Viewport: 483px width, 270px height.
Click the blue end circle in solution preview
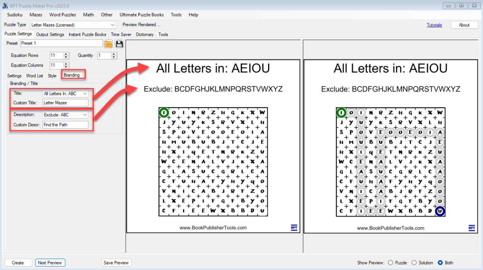click(440, 211)
